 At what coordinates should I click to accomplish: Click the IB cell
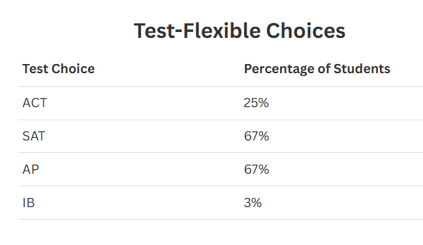click(29, 203)
